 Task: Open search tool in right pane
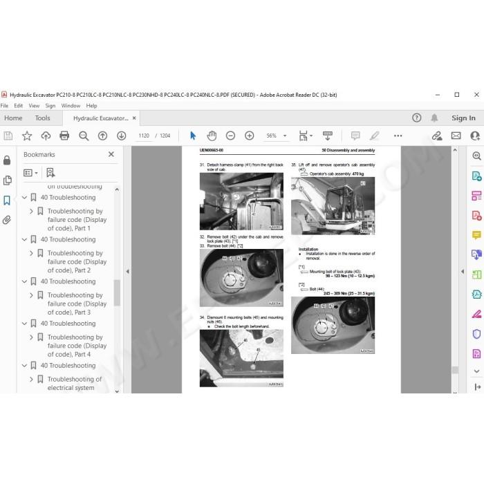[x=476, y=156]
